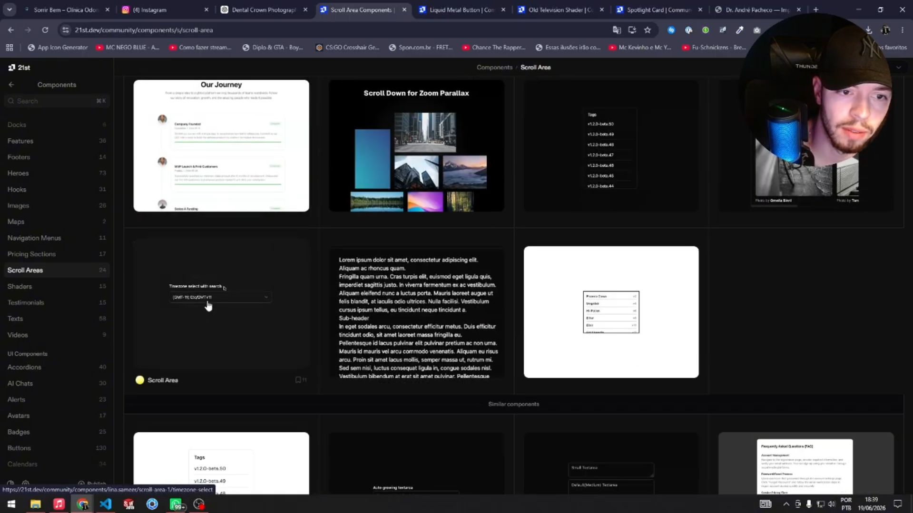Open the camera screenshot extension
Image resolution: width=913 pixels, height=513 pixels.
(x=756, y=30)
